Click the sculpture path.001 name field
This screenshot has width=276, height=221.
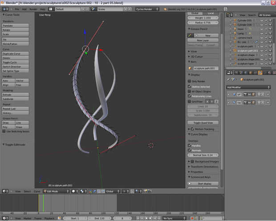tap(206, 68)
